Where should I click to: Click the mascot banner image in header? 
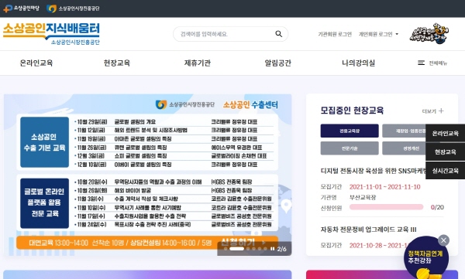[429, 33]
